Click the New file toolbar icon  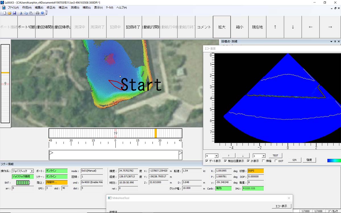coord(5,13)
